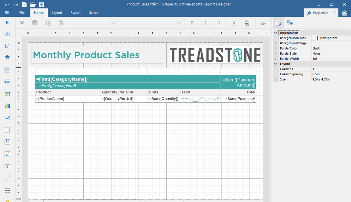Collapse the Layout category
The image size is (351, 202).
pyautogui.click(x=276, y=64)
